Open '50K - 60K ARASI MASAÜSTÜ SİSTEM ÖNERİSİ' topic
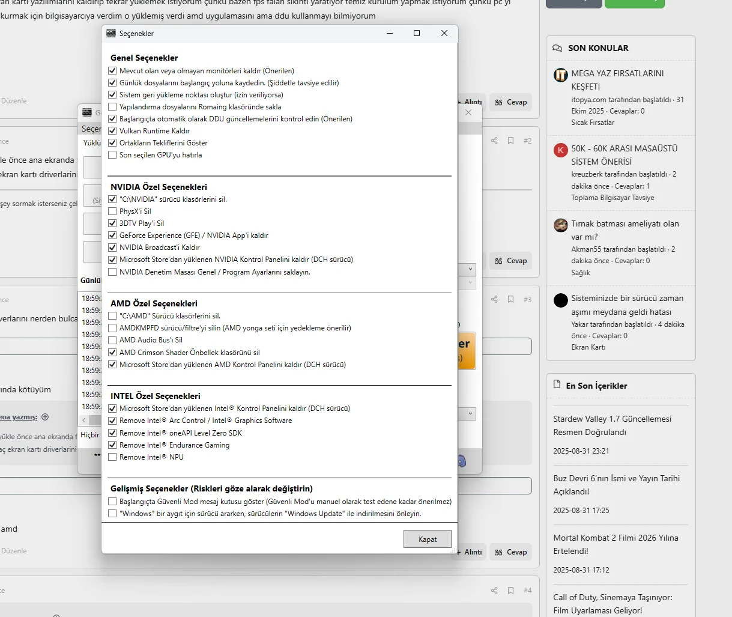The height and width of the screenshot is (617, 732). tap(625, 155)
